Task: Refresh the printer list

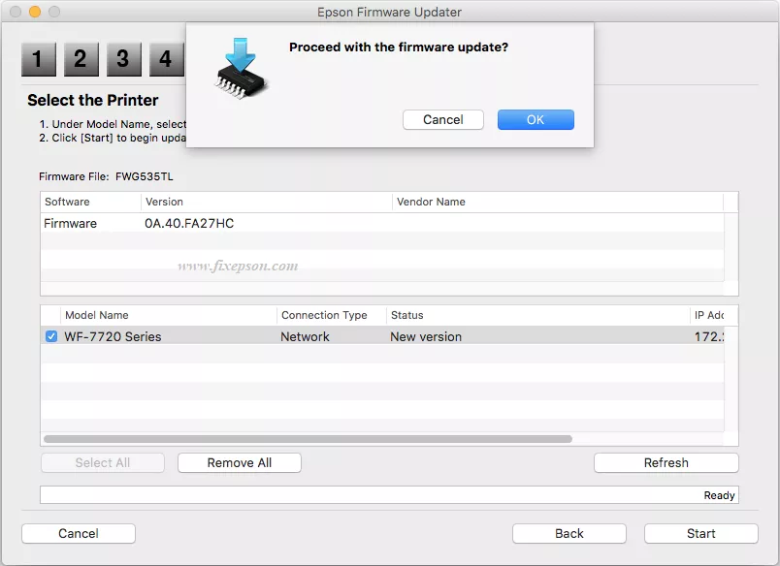Action: [666, 463]
